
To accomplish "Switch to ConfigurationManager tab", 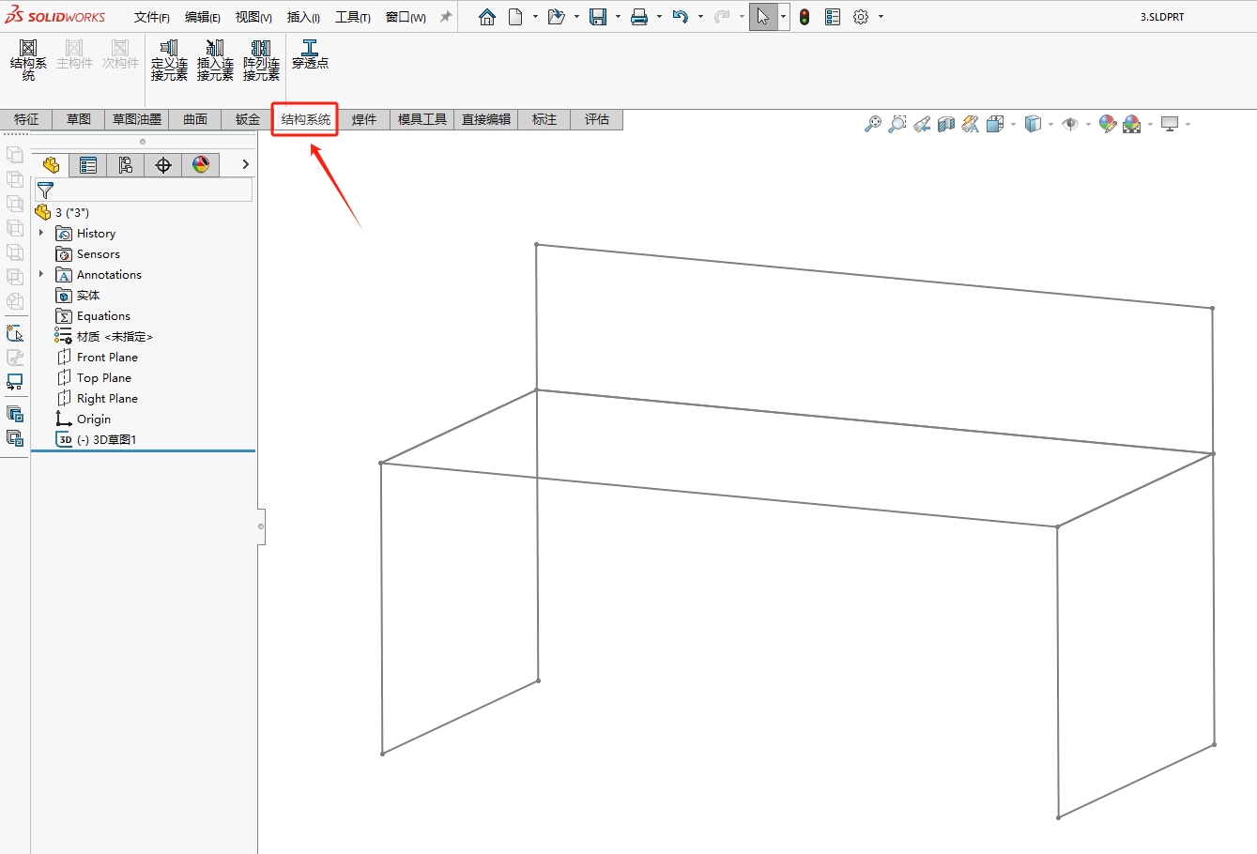I will click(x=126, y=165).
